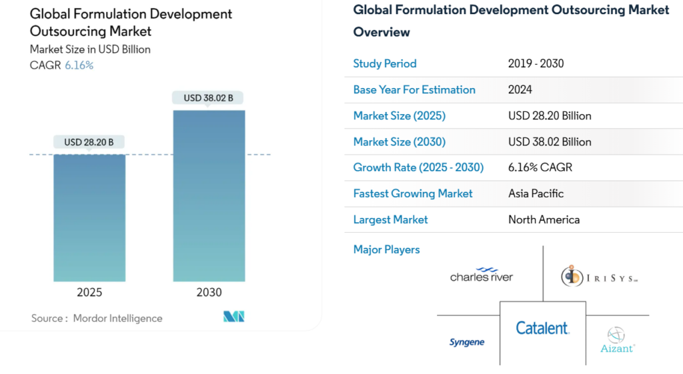Click the Catalent logo
Screen dimensions: 683x374
tap(542, 328)
